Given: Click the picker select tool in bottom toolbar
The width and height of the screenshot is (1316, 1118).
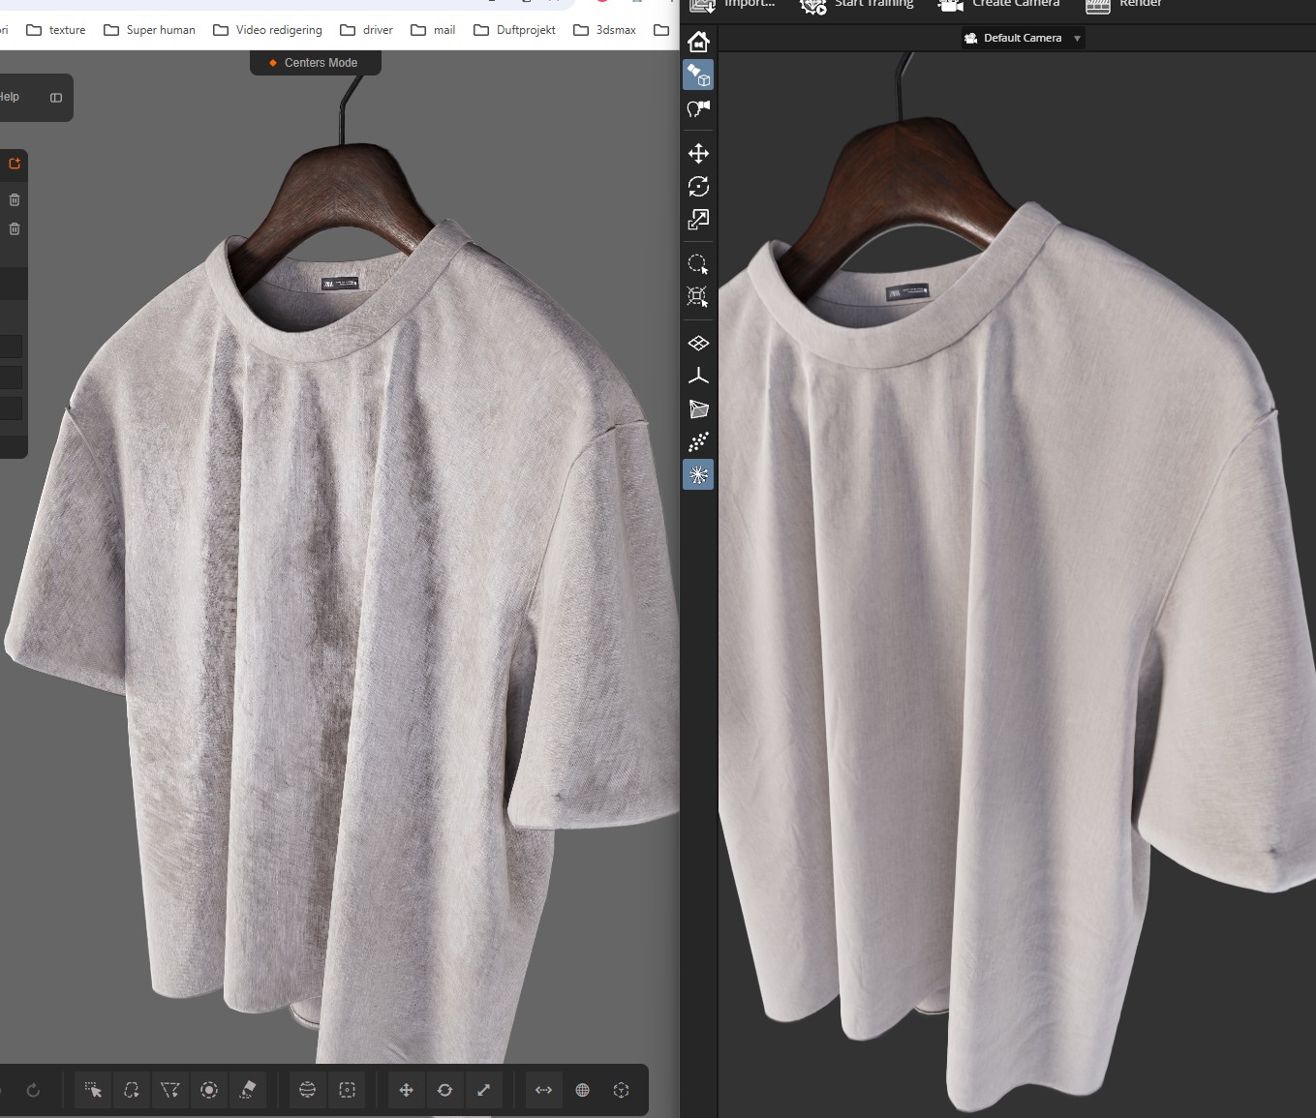Looking at the screenshot, I should pos(93,1090).
